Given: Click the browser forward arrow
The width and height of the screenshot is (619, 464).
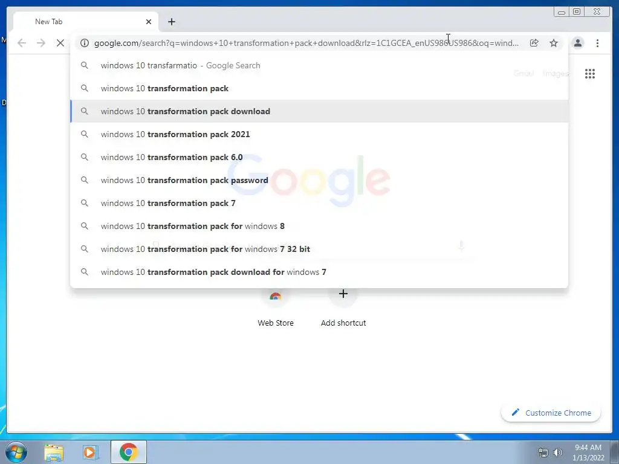Looking at the screenshot, I should [41, 43].
